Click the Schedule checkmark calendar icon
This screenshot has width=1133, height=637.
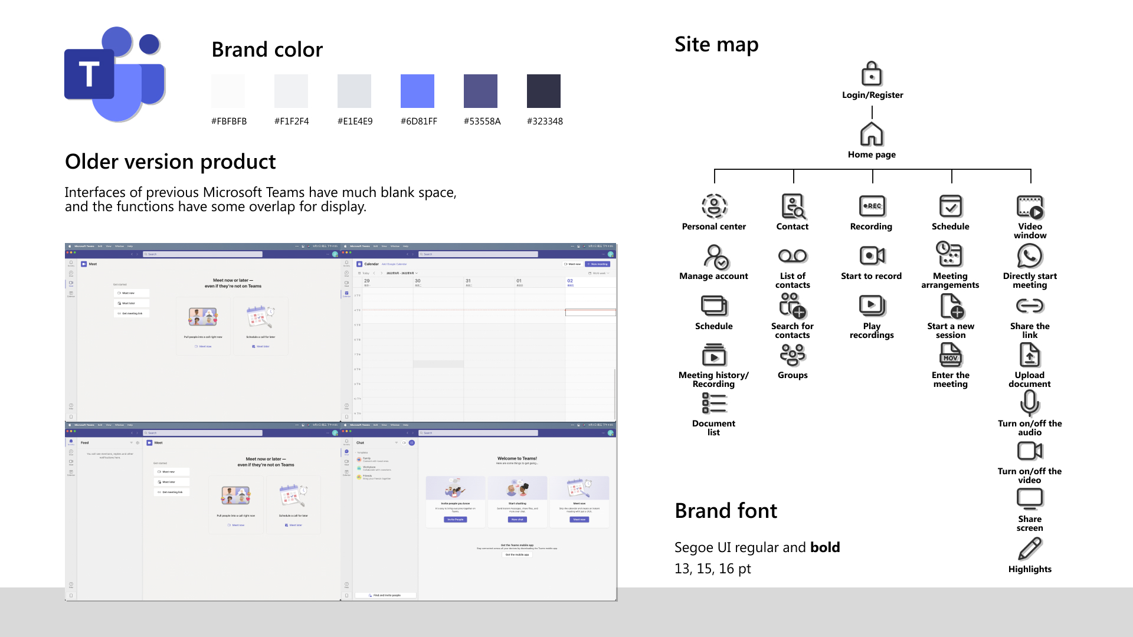[x=951, y=206]
